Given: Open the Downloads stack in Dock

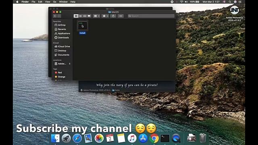Looking at the screenshot, I should coord(191,138).
